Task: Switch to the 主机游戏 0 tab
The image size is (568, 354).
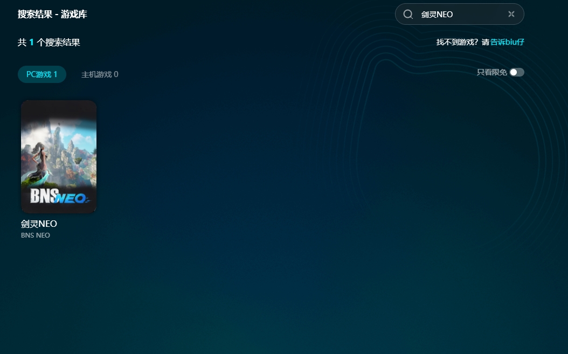Action: [x=100, y=74]
